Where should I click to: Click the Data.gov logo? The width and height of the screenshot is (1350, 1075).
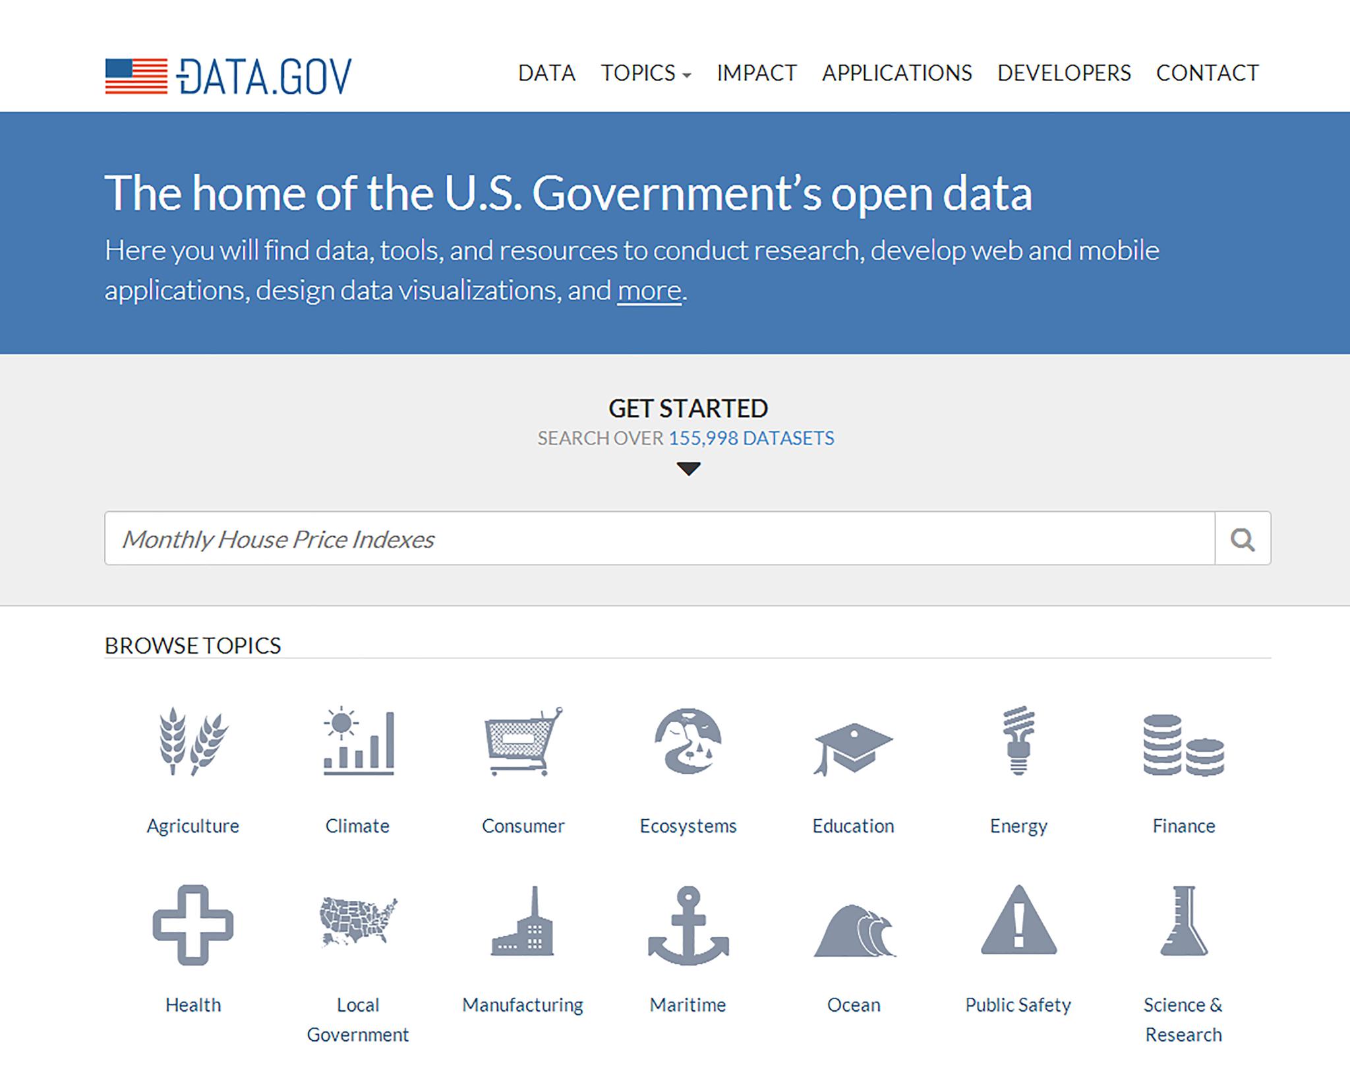click(x=228, y=77)
